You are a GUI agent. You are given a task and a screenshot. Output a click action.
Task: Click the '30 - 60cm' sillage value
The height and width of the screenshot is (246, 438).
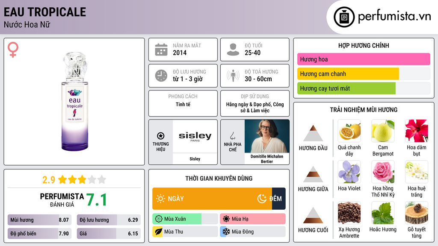click(258, 79)
